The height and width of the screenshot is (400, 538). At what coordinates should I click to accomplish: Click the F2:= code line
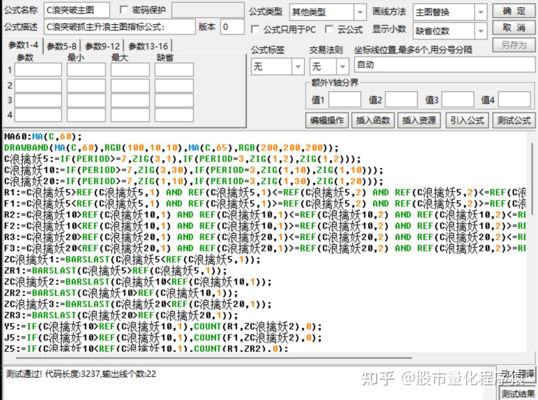265,226
